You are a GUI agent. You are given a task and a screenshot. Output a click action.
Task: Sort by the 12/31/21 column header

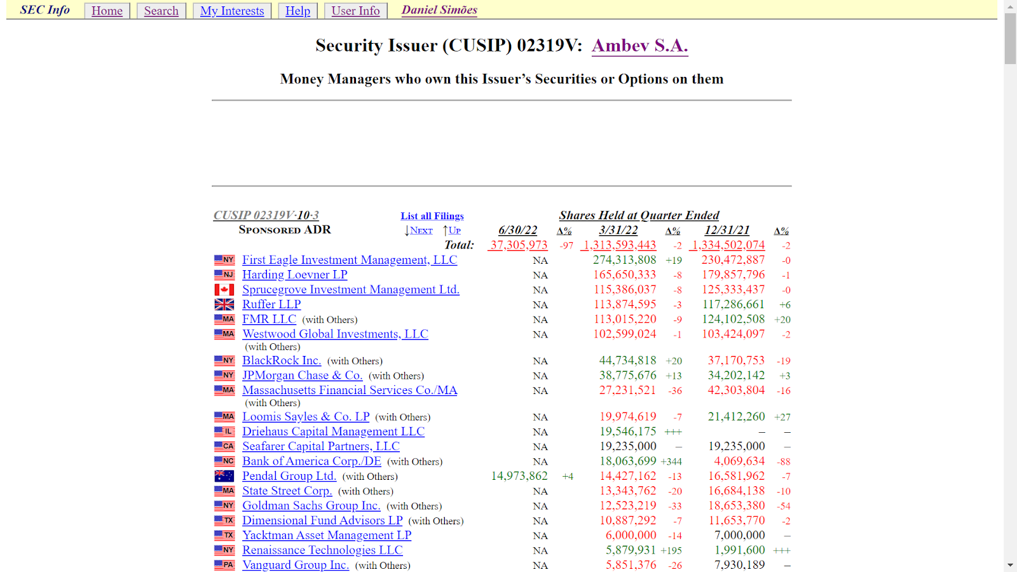click(x=727, y=230)
